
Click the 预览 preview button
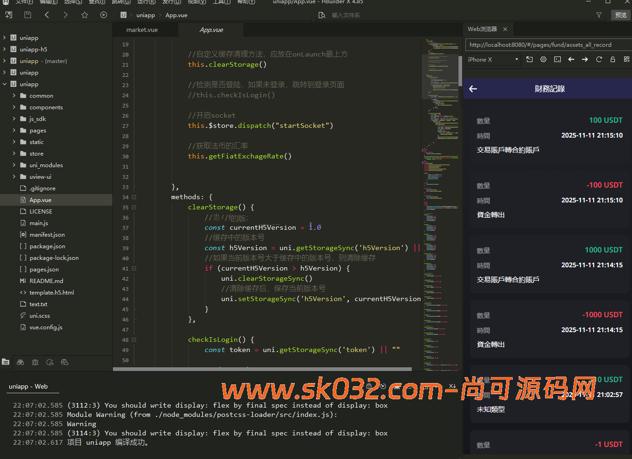click(x=620, y=15)
